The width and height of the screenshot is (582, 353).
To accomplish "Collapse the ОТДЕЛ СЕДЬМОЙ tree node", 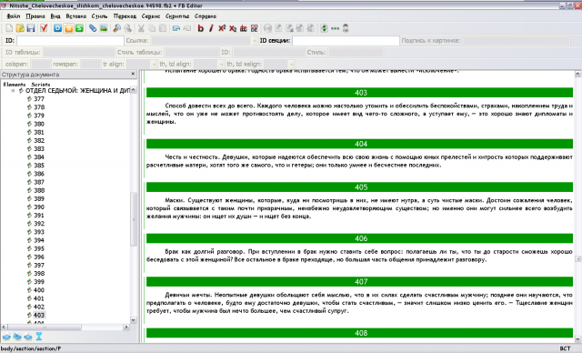I will (x=13, y=91).
